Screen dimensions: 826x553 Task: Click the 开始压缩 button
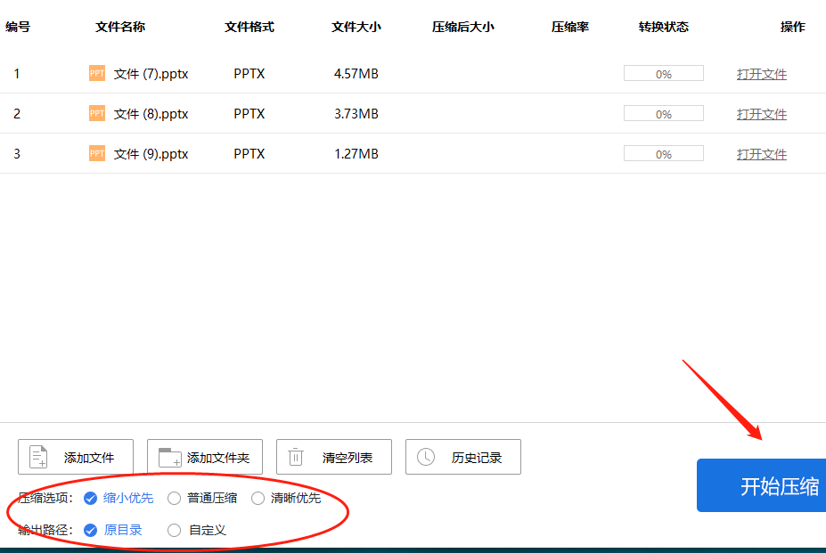pyautogui.click(x=761, y=485)
